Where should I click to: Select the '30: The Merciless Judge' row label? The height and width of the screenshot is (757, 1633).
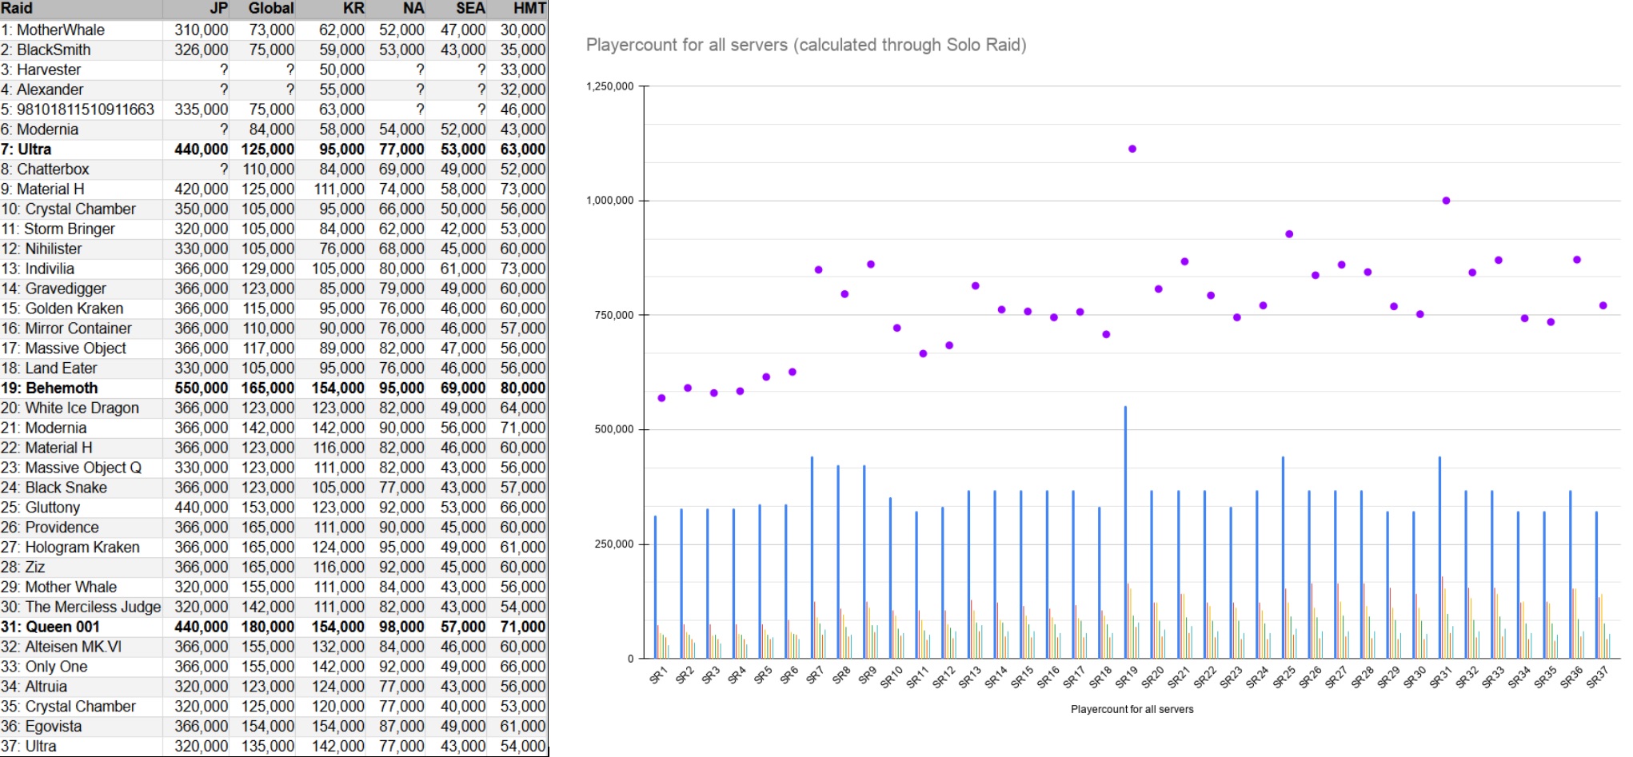click(81, 608)
